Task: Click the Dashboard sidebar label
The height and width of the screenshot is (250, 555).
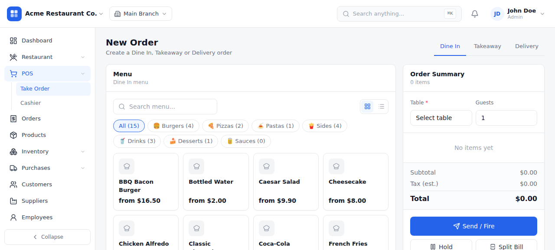Action: tap(37, 41)
